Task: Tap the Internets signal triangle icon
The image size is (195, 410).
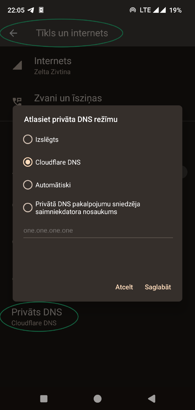Action: pos(17,65)
